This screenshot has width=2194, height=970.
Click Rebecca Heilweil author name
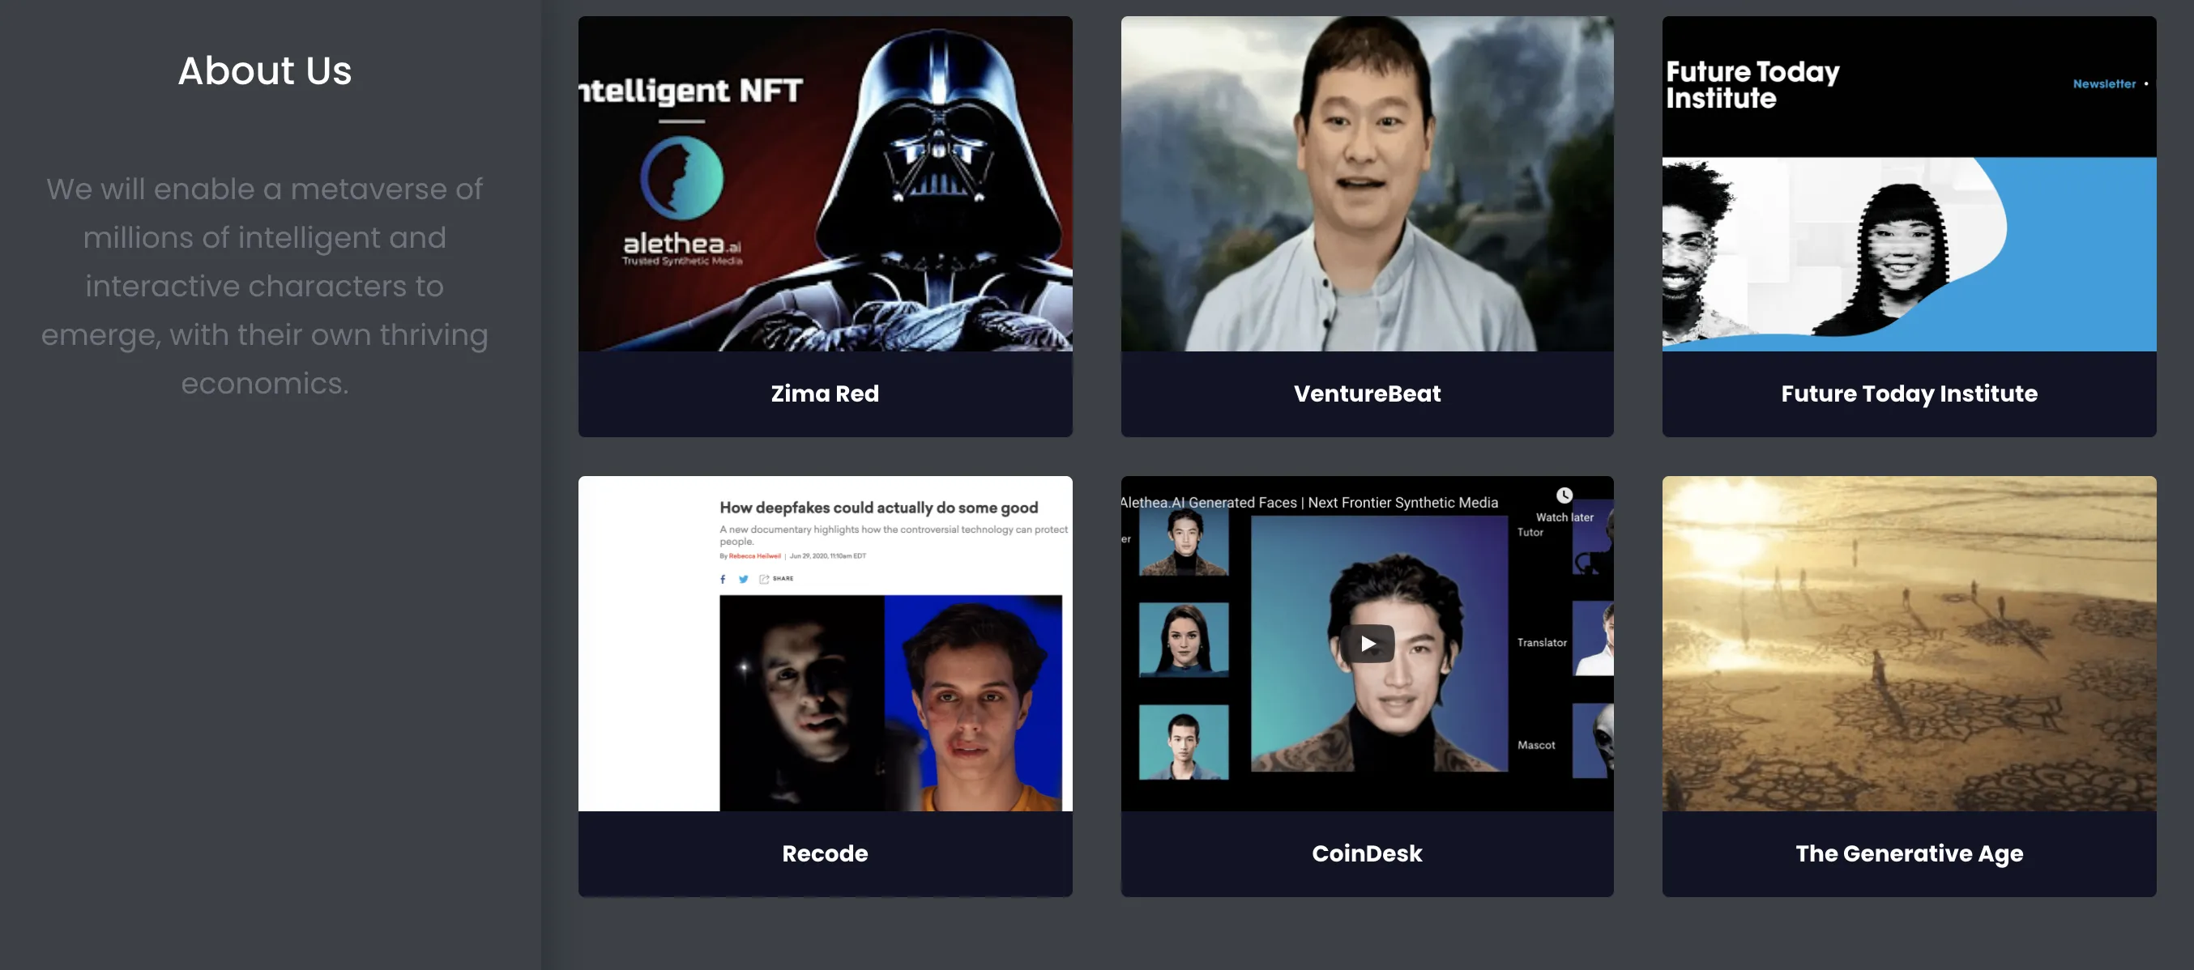[753, 555]
